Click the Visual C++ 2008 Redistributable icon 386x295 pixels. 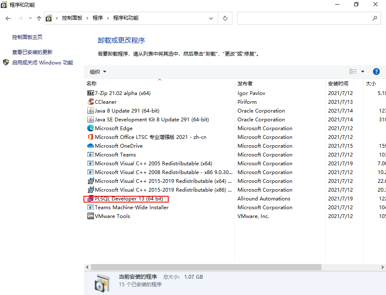pos(91,172)
